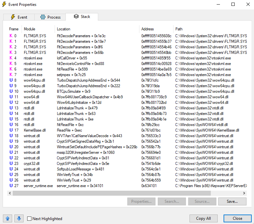254x224 pixels.
Task: Click the down arrow next event button
Action: [19, 218]
